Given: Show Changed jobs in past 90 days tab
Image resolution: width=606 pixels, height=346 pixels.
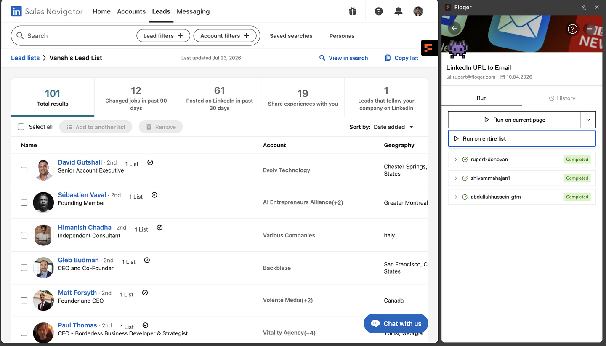Looking at the screenshot, I should (x=136, y=98).
